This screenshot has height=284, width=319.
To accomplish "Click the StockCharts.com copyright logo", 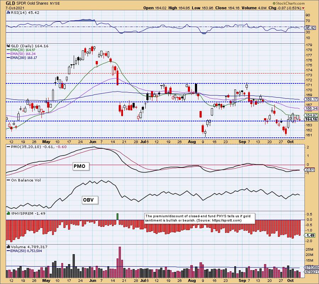I will (289, 3).
